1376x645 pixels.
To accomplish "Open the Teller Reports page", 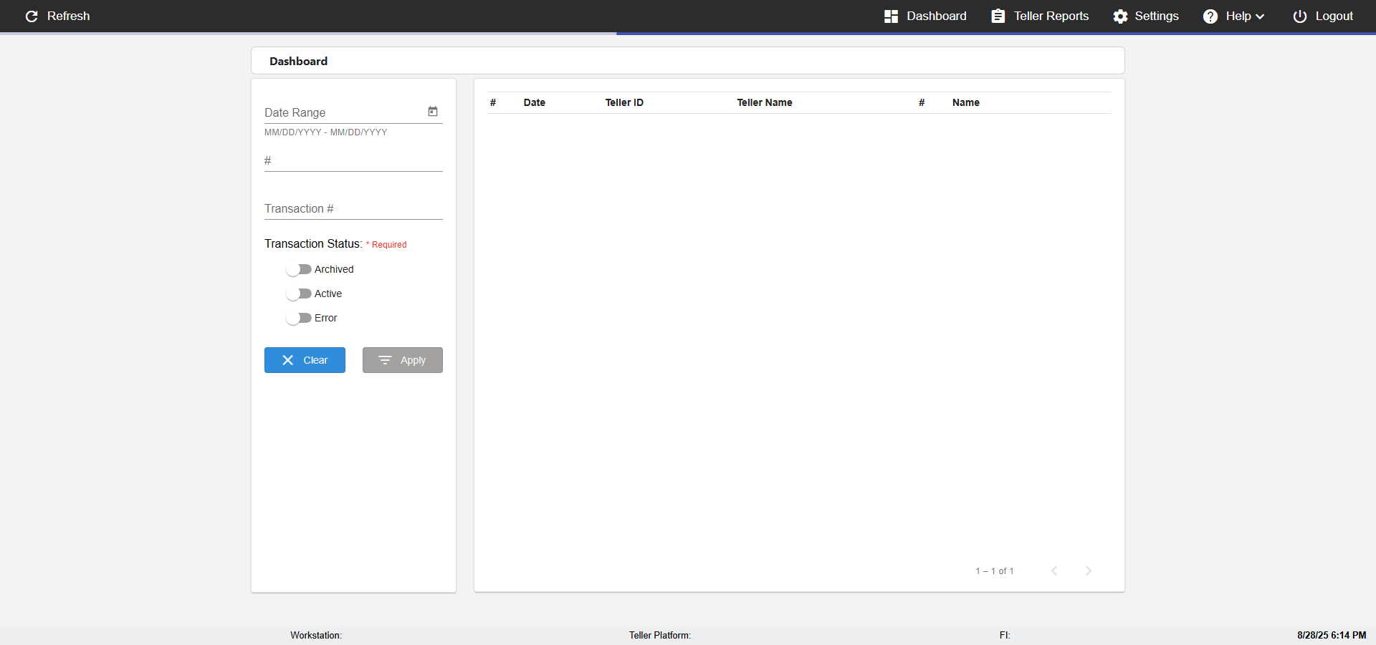I will pyautogui.click(x=1040, y=16).
